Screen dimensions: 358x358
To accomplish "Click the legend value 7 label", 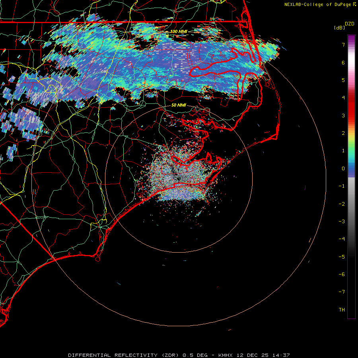I will point(343,45).
